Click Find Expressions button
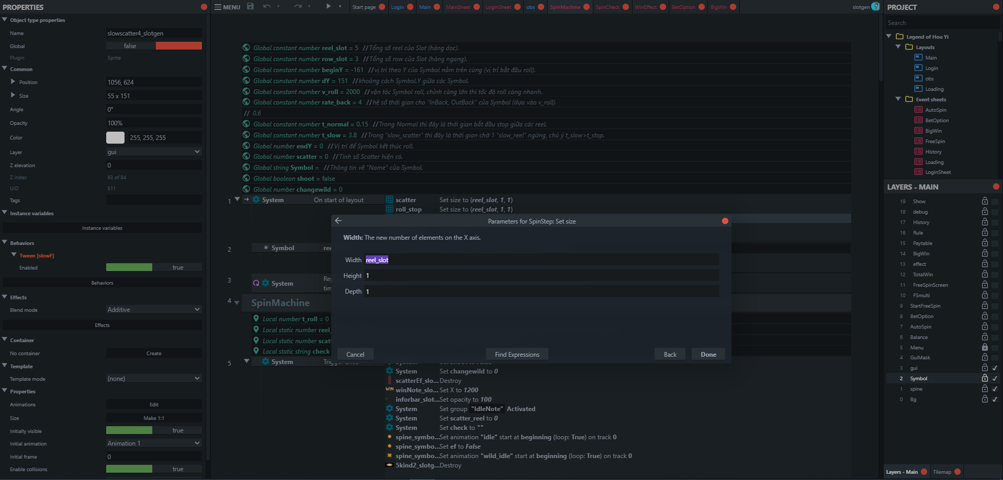The width and height of the screenshot is (1003, 480). (517, 354)
